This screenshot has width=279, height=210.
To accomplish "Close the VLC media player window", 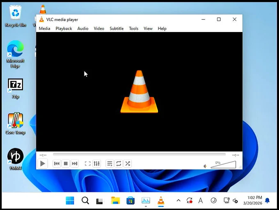I will (x=235, y=19).
